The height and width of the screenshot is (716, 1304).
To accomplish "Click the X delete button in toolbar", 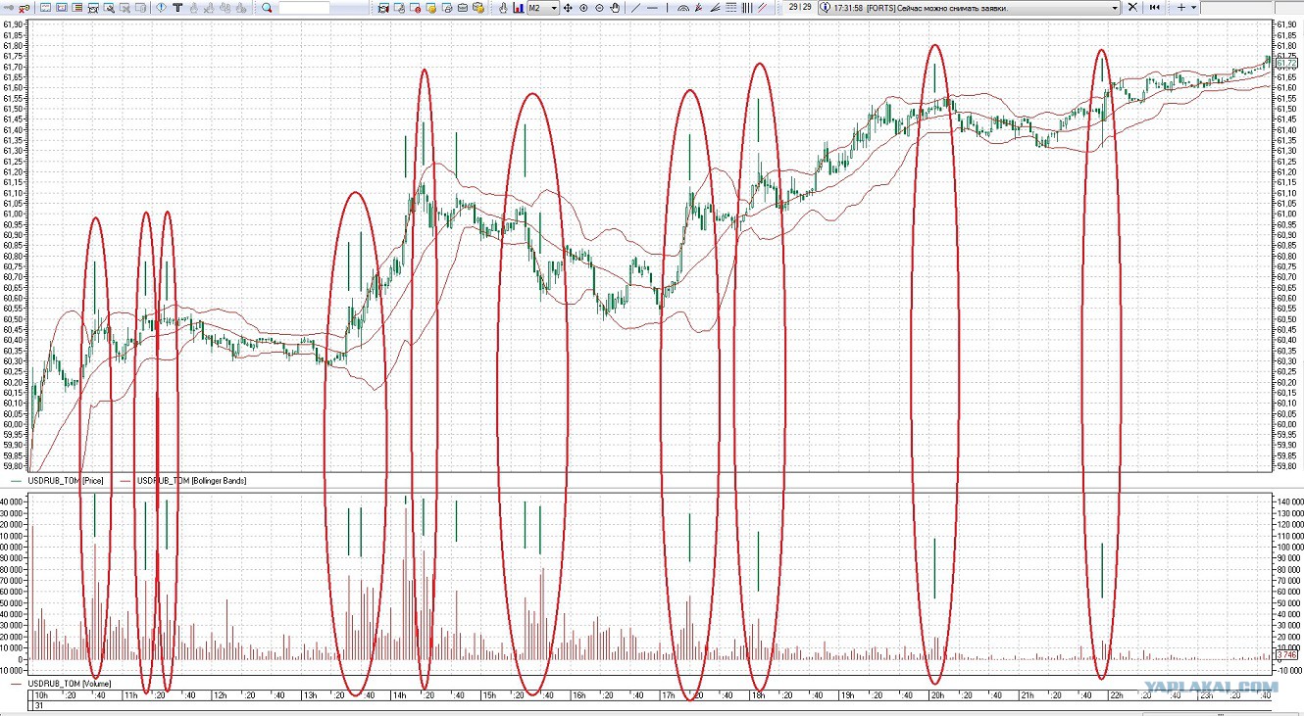I will point(1132,8).
